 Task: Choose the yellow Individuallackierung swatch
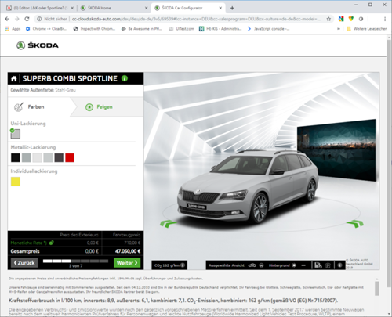(16, 182)
